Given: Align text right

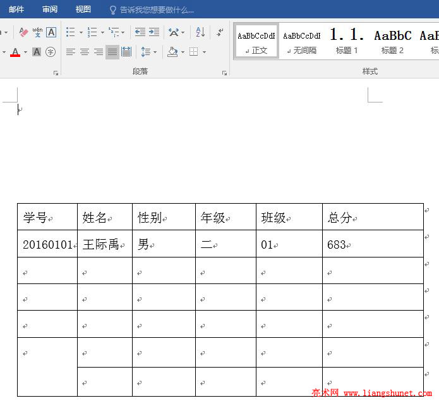Looking at the screenshot, I should (x=99, y=52).
